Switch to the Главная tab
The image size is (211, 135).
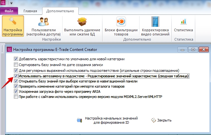[x=30, y=11]
